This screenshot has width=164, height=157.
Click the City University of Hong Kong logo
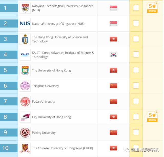(x=25, y=117)
